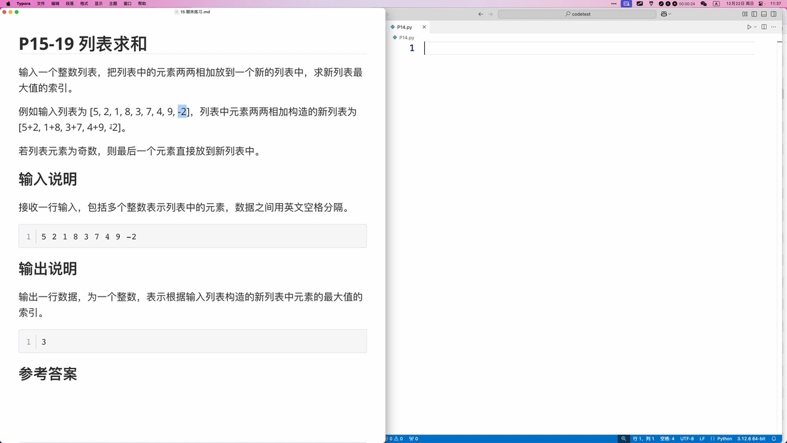Image resolution: width=787 pixels, height=443 pixels.
Task: Click the editor More Actions ellipsis icon
Action: click(x=773, y=26)
